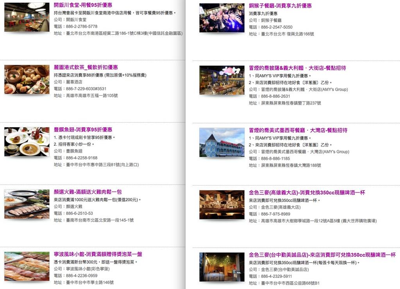Click the 顏選火雞 turkey slices thumbnail
The image size is (400, 289).
point(27,204)
